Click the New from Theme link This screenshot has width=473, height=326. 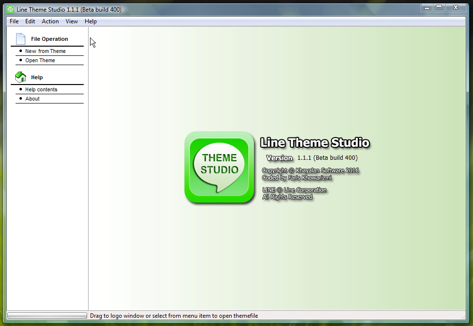[45, 51]
